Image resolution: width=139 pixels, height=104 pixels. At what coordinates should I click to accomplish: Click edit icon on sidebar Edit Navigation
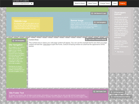pos(13,41)
